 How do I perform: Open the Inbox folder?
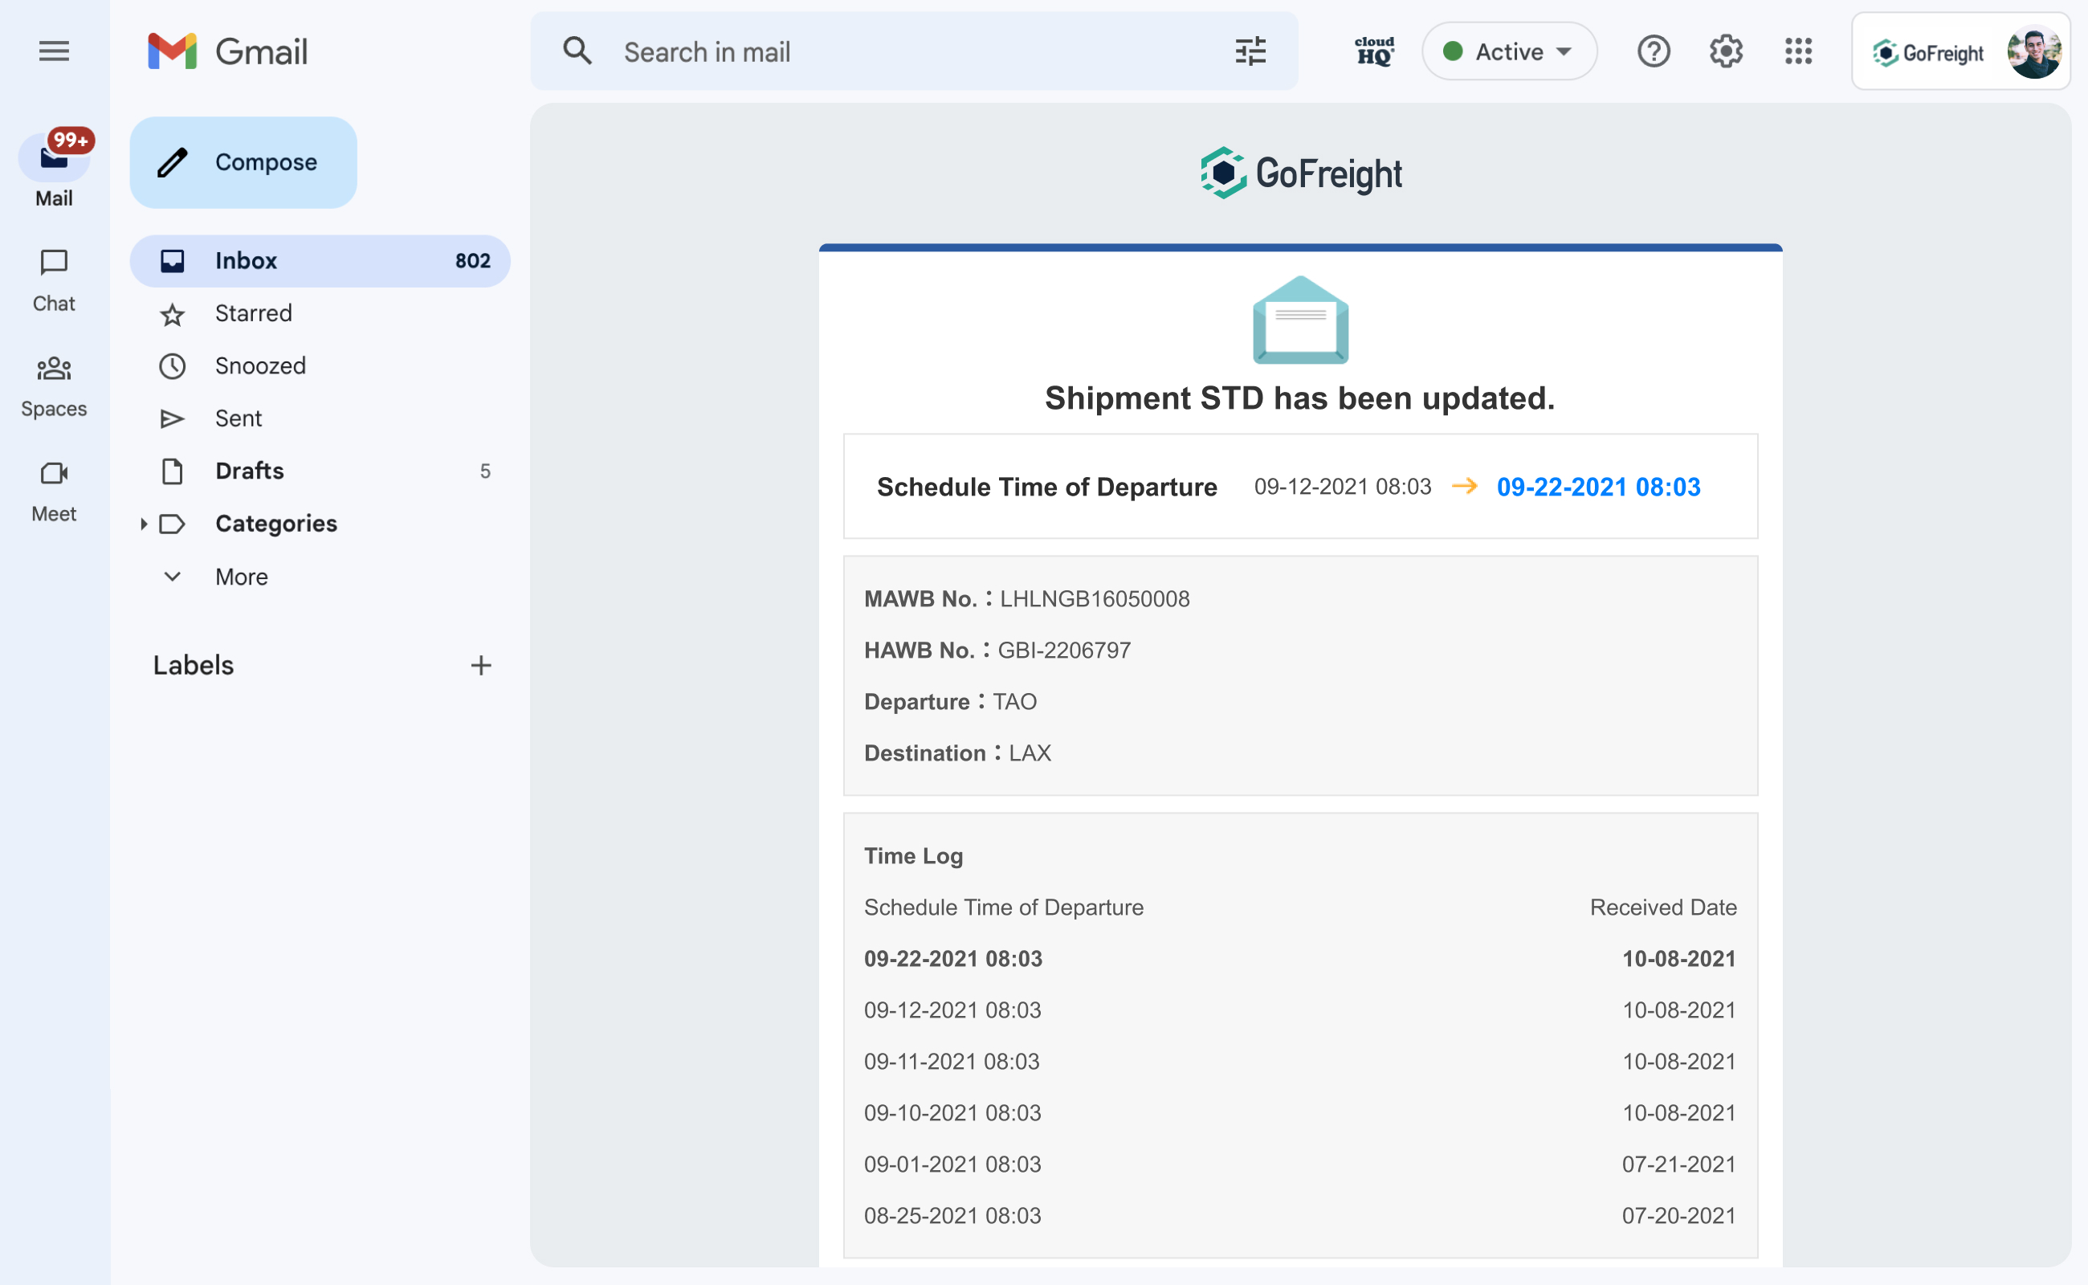tap(246, 261)
